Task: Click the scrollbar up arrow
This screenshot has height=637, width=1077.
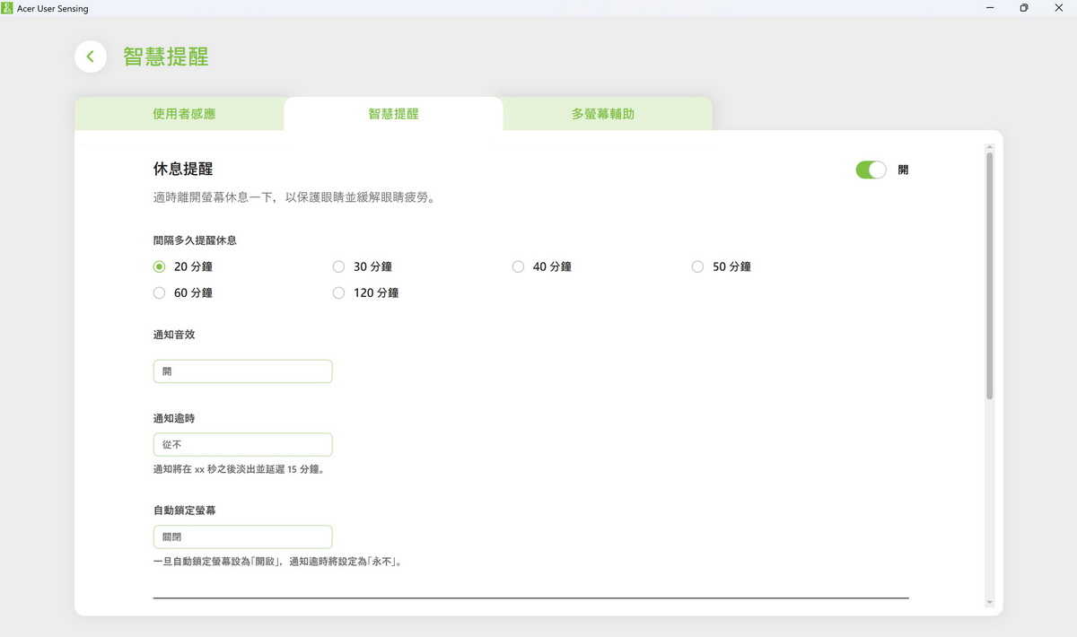Action: pyautogui.click(x=990, y=146)
